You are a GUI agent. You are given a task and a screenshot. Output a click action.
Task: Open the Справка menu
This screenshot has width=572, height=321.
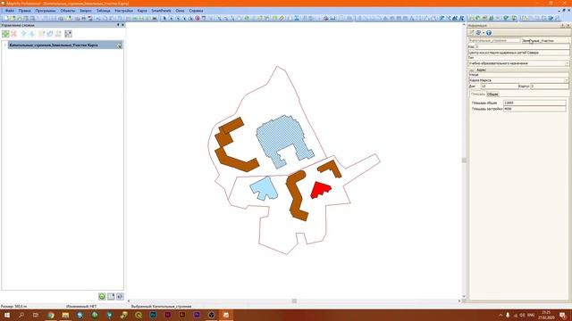click(196, 11)
